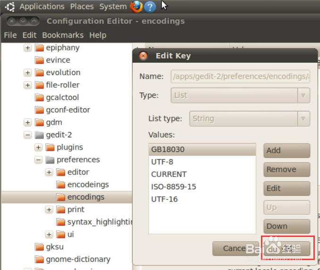Viewport: 320px width, 270px height.
Task: Select the syntax_highlighting folder icon
Action: click(x=61, y=222)
